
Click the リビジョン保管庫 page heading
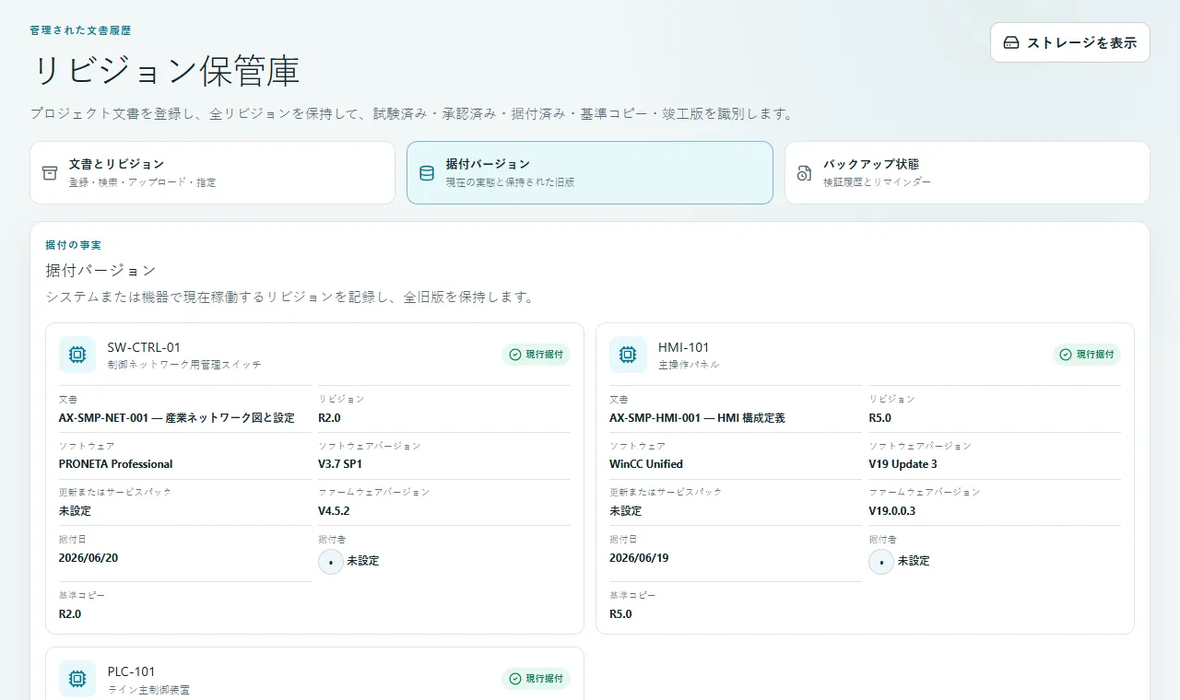(166, 72)
